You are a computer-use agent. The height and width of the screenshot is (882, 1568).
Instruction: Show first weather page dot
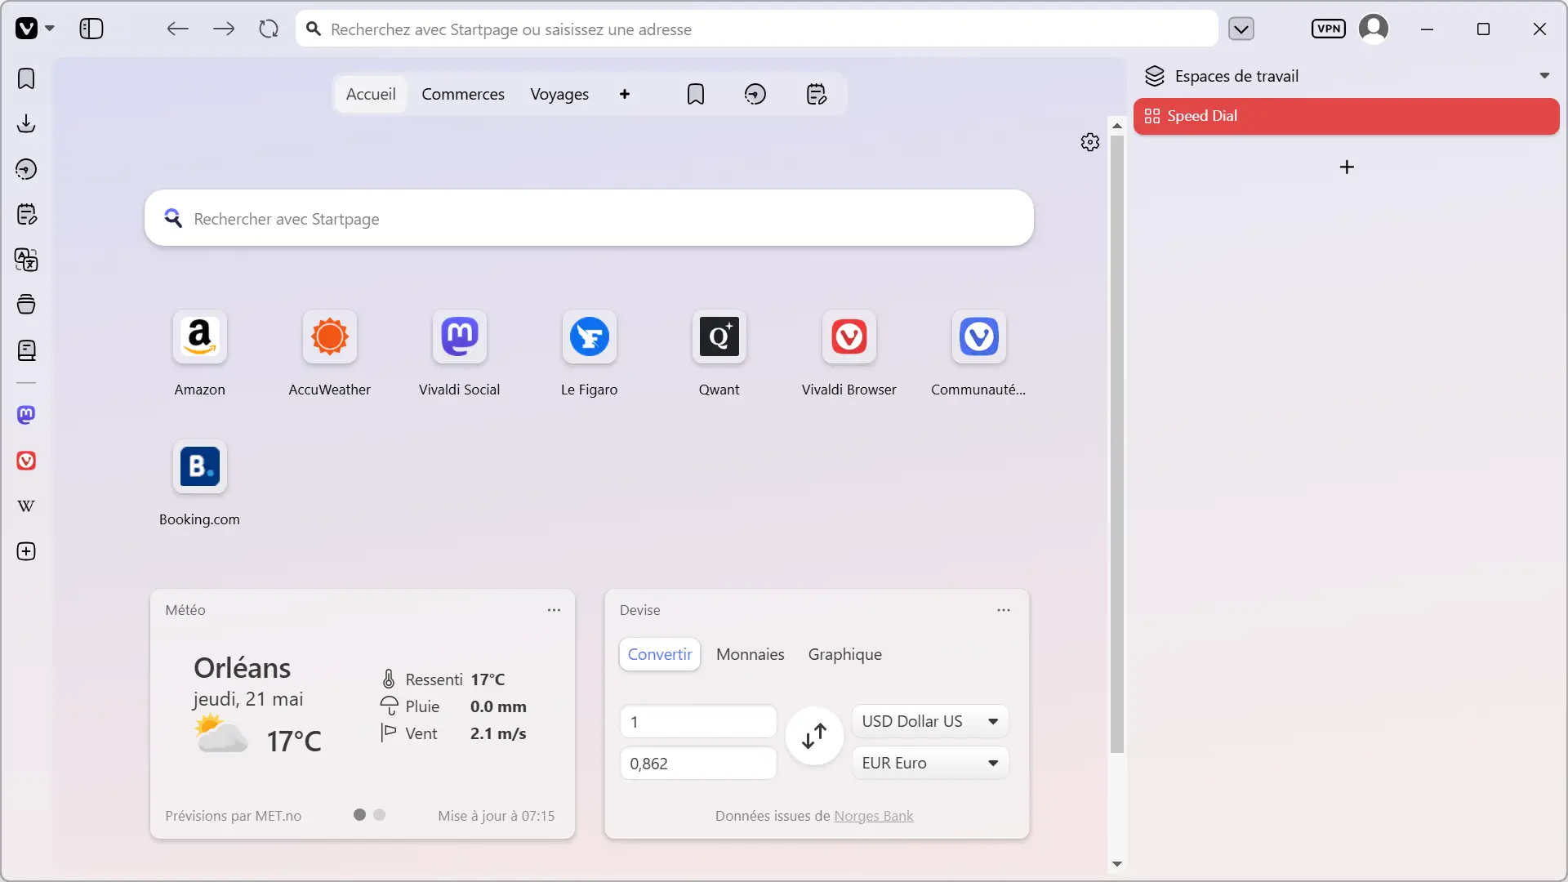click(359, 814)
